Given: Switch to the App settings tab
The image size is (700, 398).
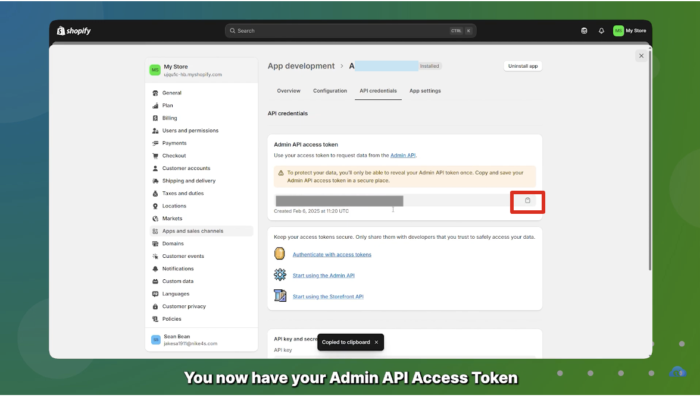Looking at the screenshot, I should 425,90.
